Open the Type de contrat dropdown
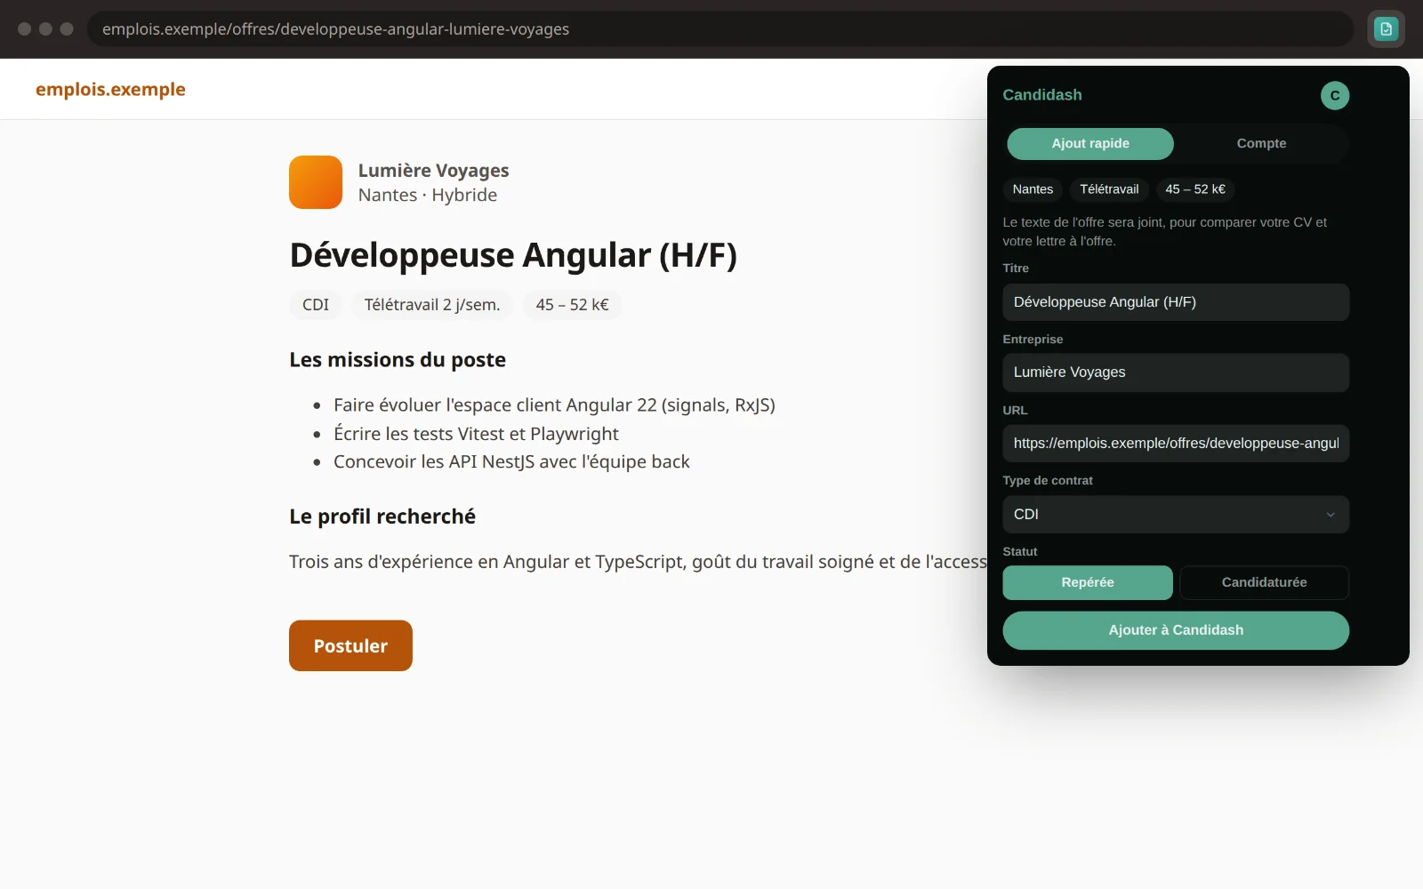1423x889 pixels. [x=1176, y=514]
